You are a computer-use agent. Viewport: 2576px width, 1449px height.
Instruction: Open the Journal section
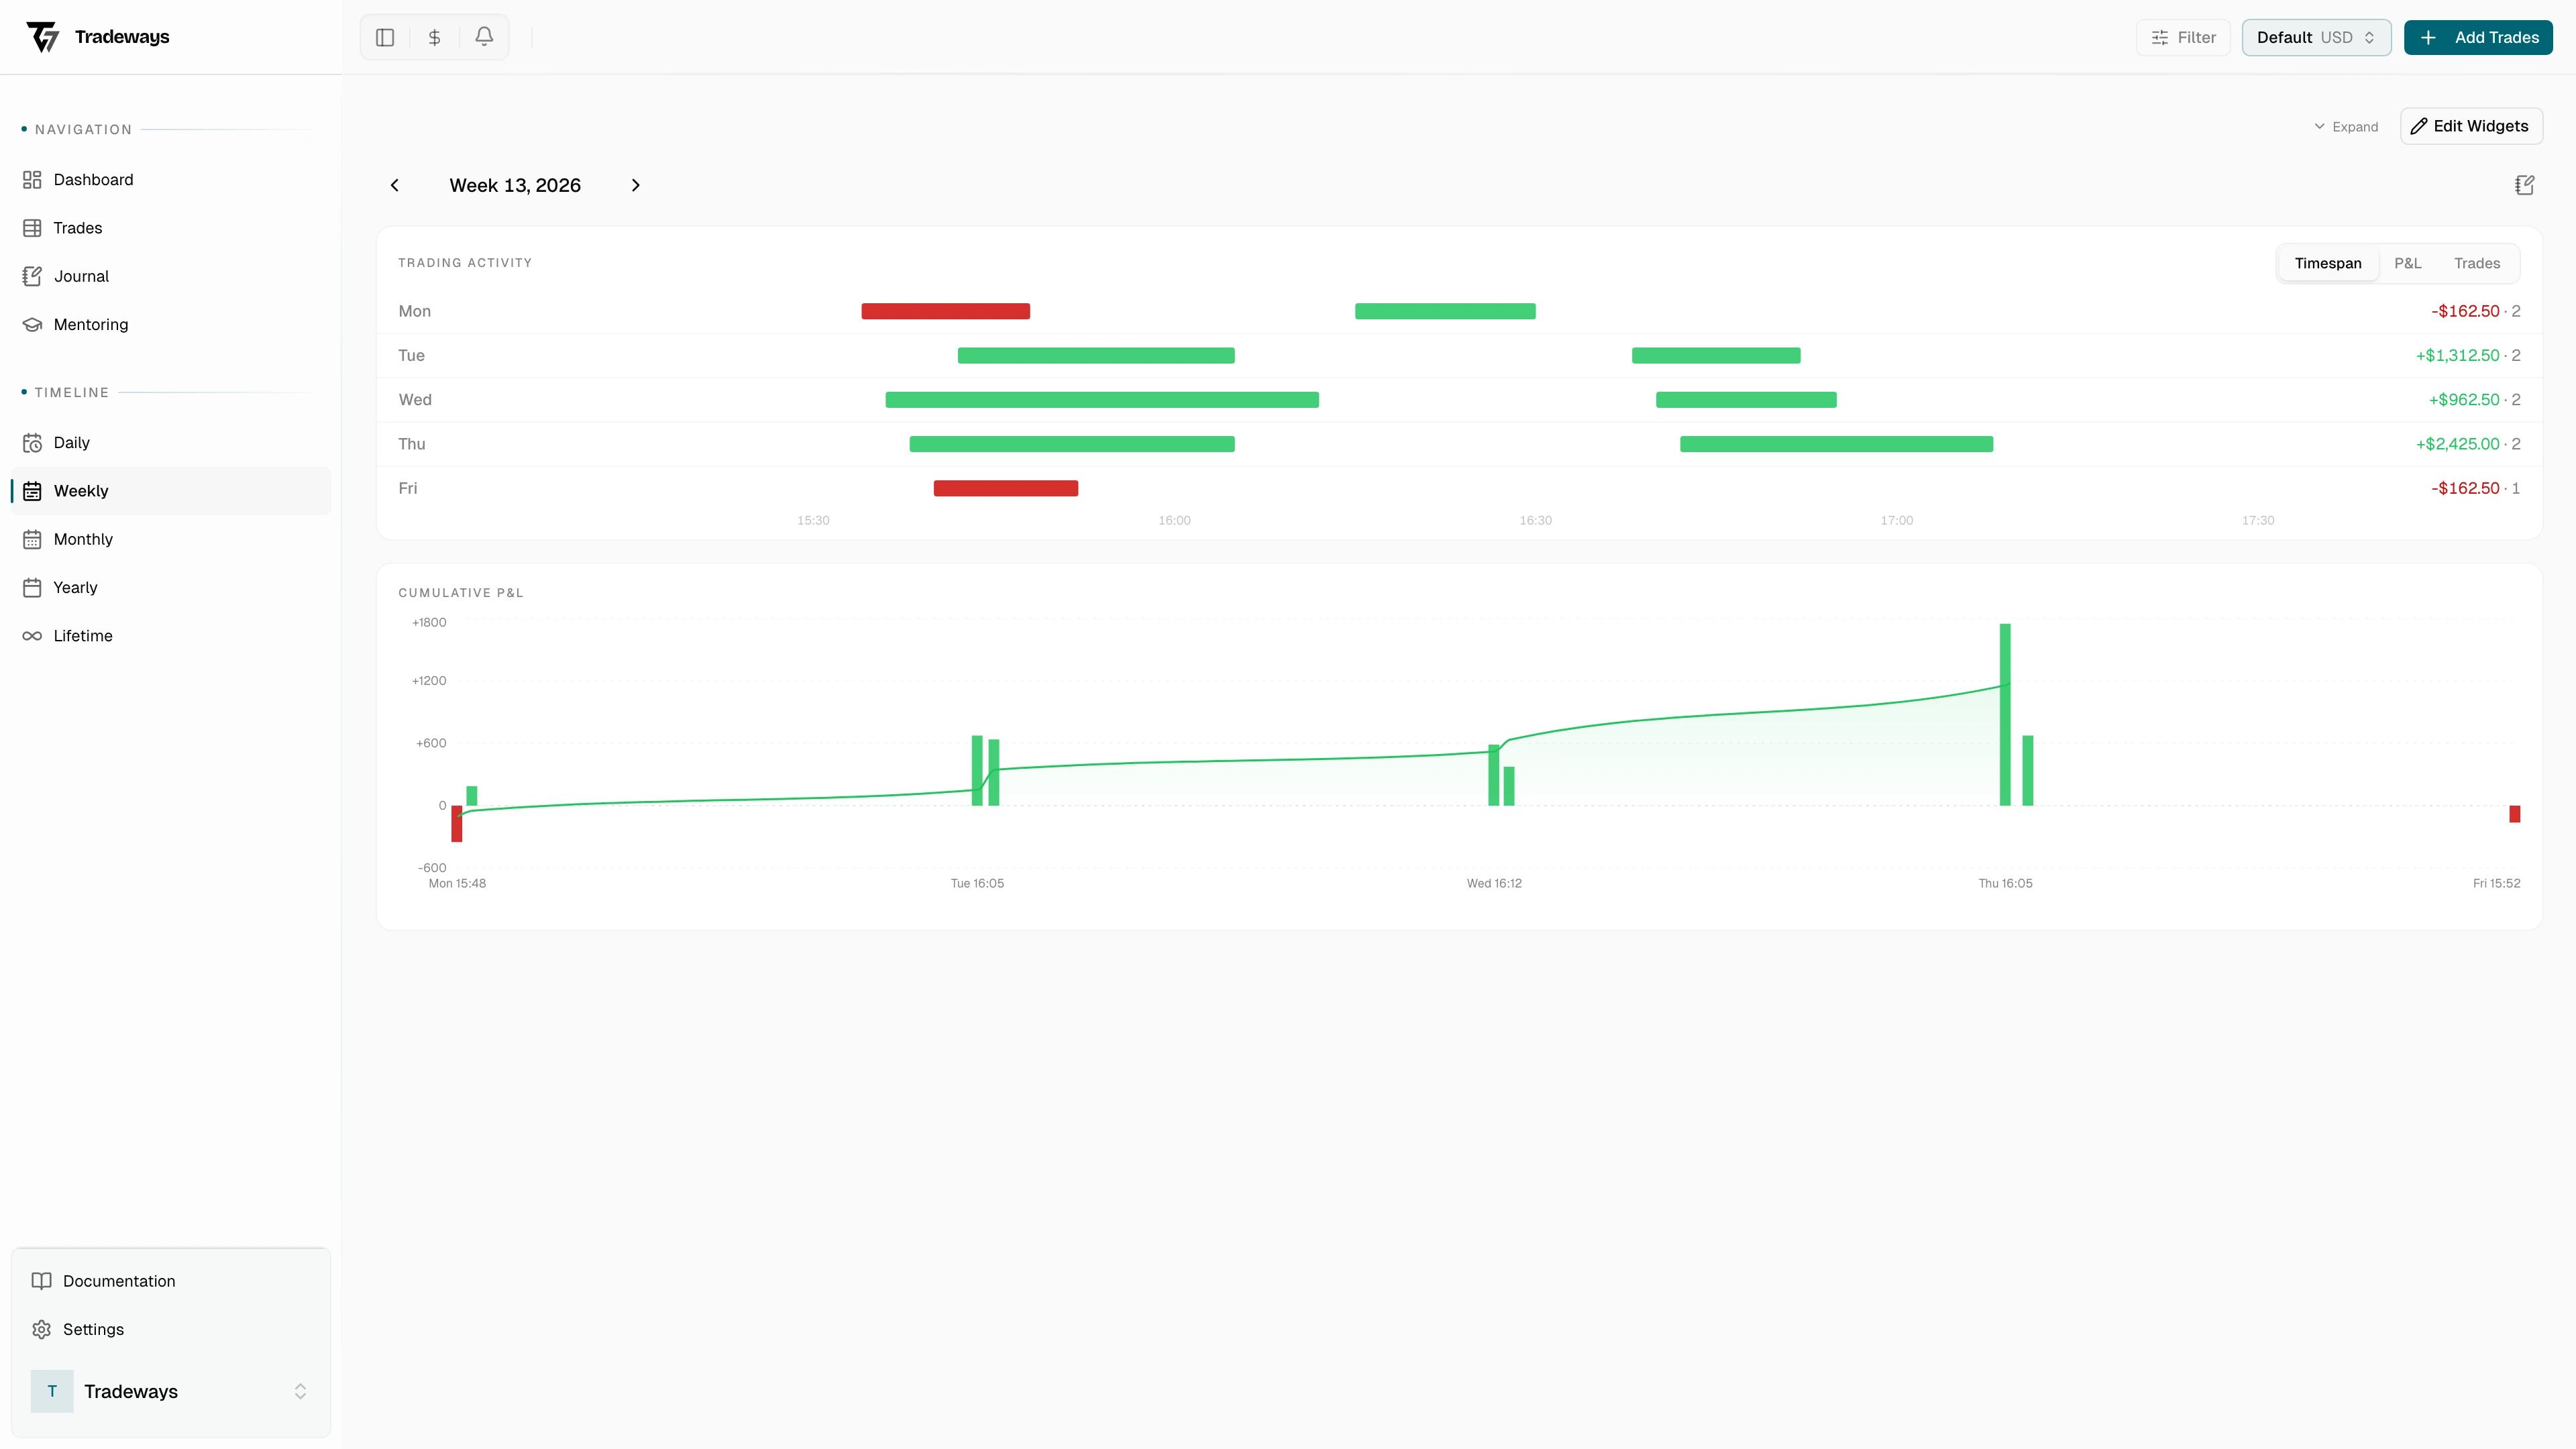[x=80, y=276]
